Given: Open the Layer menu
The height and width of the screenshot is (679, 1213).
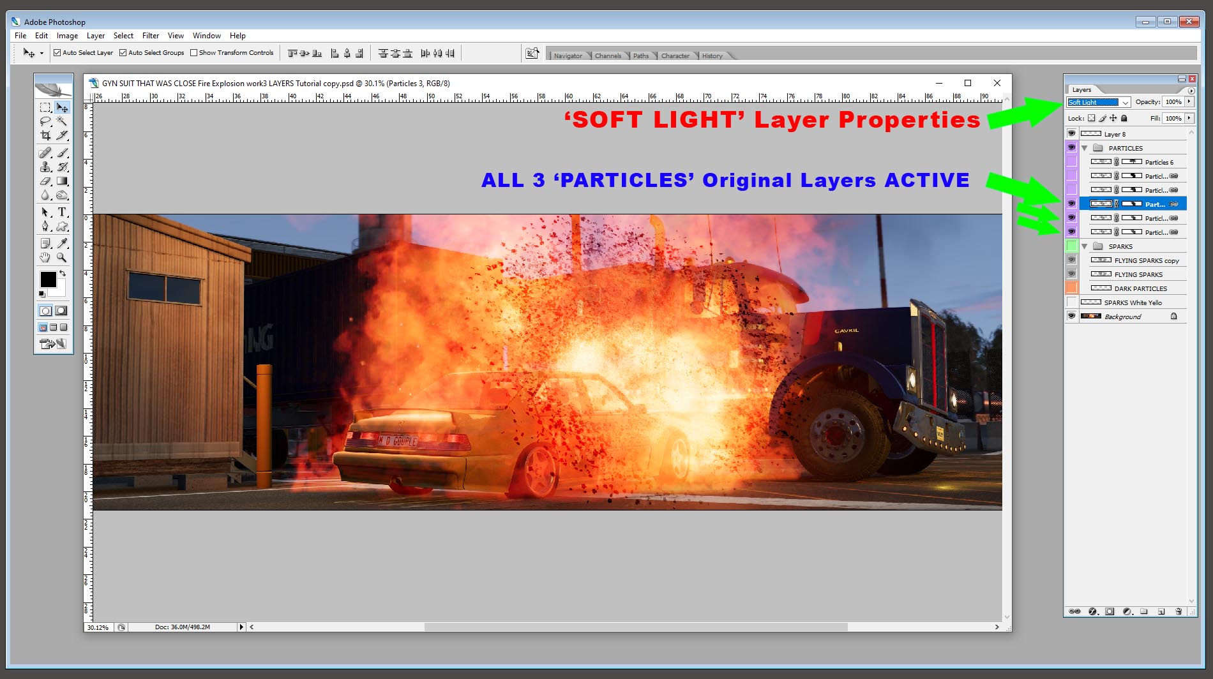Looking at the screenshot, I should click(x=96, y=36).
